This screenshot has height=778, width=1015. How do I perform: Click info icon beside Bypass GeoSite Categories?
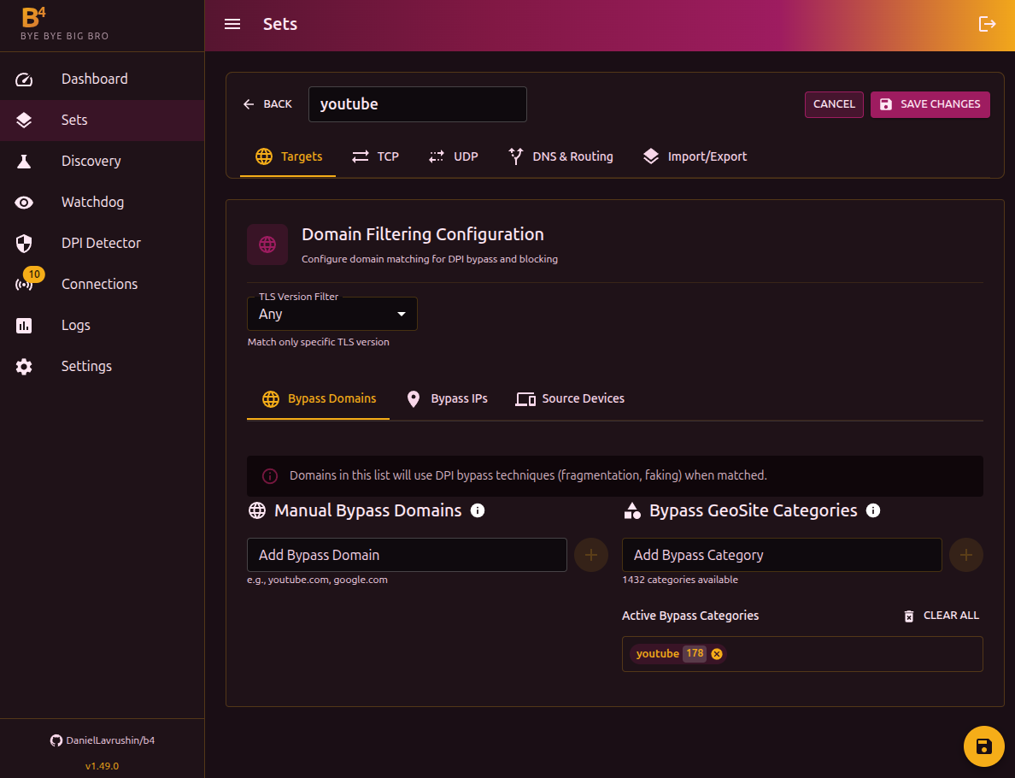pos(873,510)
